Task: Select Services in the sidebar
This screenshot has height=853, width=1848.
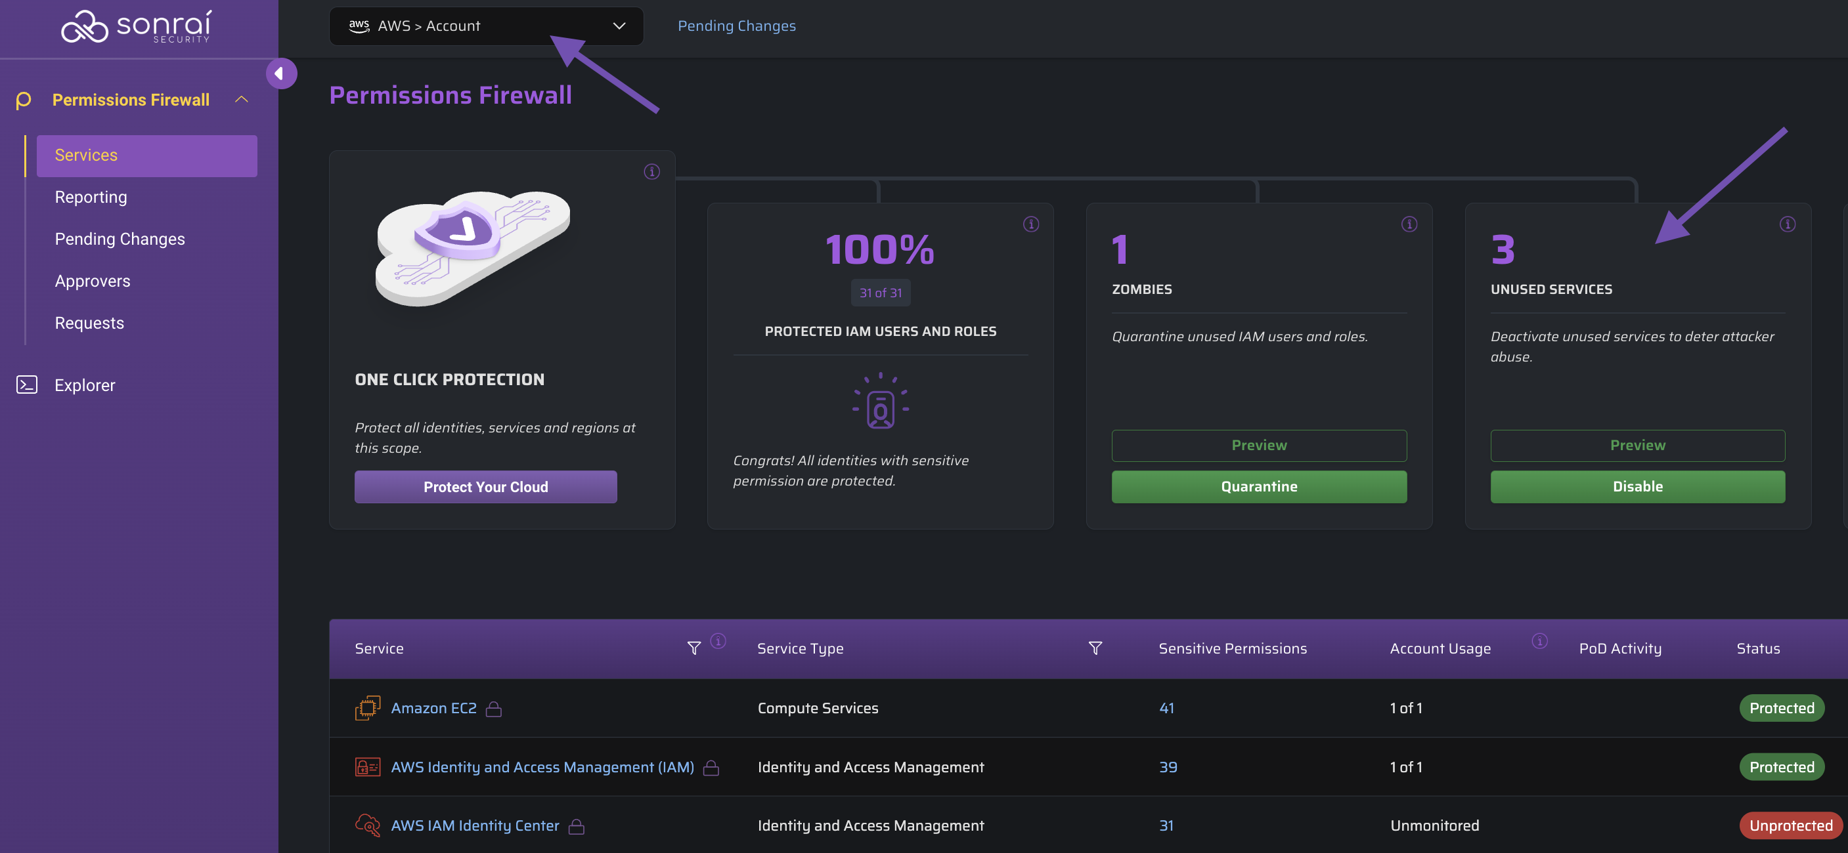Action: [146, 156]
